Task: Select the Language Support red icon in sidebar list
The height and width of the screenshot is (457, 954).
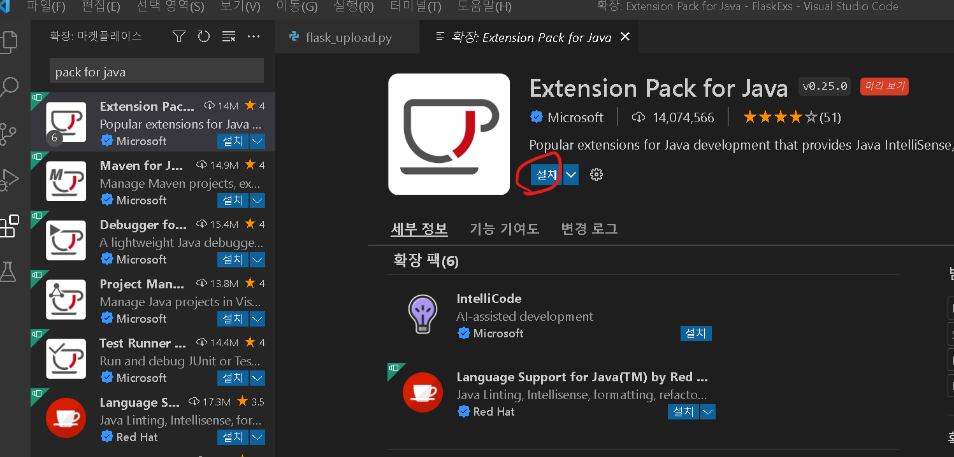Action: pyautogui.click(x=66, y=418)
